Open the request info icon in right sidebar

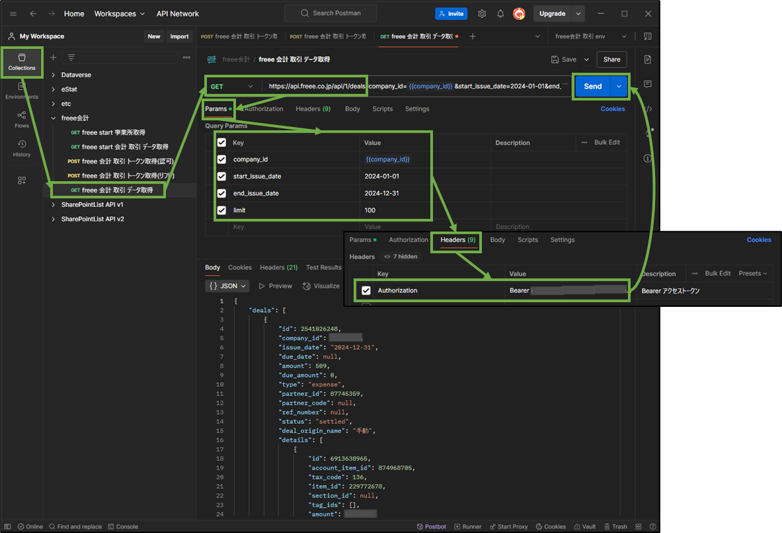(647, 158)
